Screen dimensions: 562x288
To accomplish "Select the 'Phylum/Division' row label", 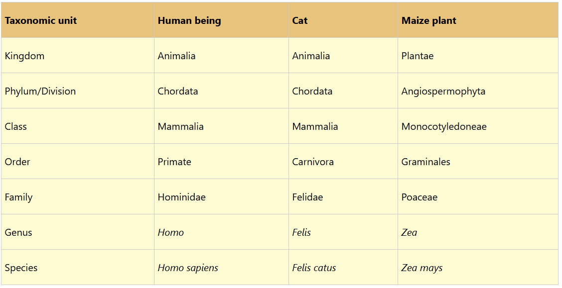I will [x=40, y=92].
